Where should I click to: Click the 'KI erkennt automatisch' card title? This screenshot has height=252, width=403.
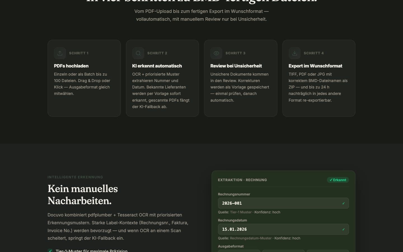[157, 66]
